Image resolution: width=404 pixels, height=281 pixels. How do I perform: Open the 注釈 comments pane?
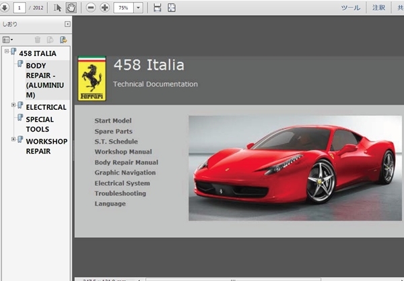coord(378,7)
